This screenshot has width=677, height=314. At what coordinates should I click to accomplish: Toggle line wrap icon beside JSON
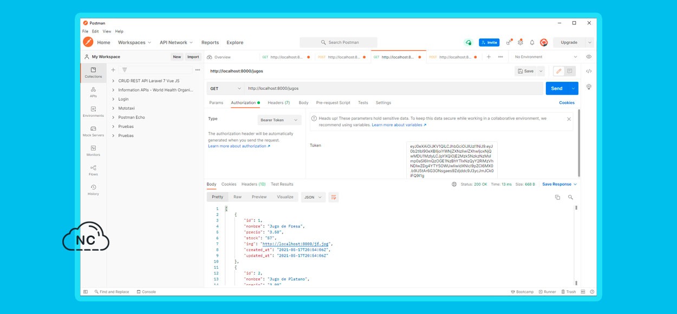pos(334,197)
